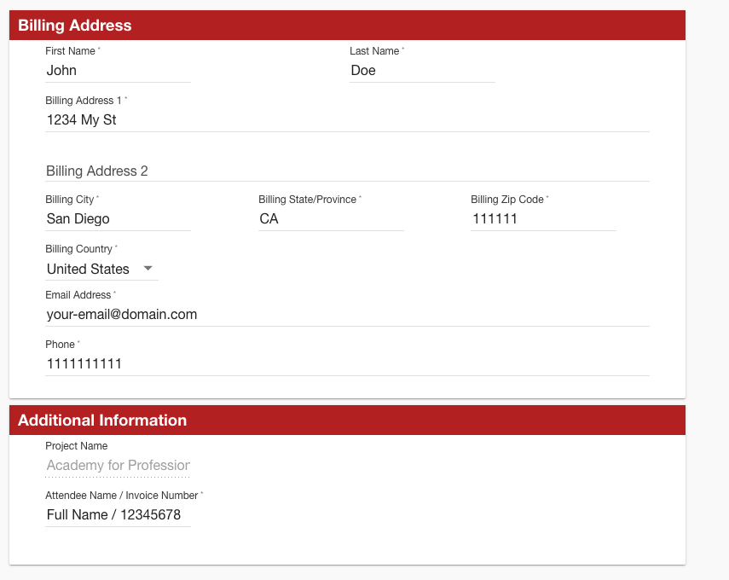The height and width of the screenshot is (580, 729).
Task: Focus the Billing Zip Code field
Action: tap(543, 219)
